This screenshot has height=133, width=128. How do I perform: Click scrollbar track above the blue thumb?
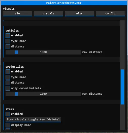click(x=122, y=45)
